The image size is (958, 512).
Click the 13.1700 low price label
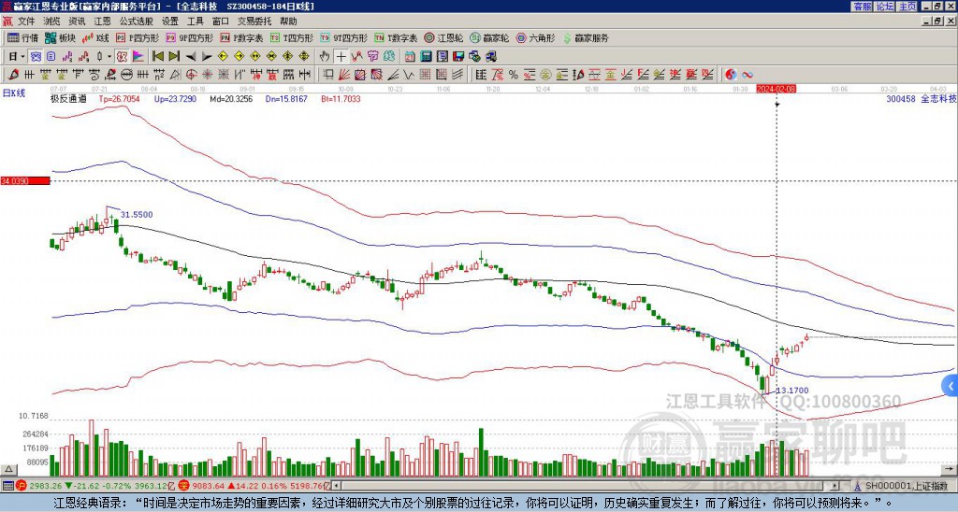[x=791, y=391]
